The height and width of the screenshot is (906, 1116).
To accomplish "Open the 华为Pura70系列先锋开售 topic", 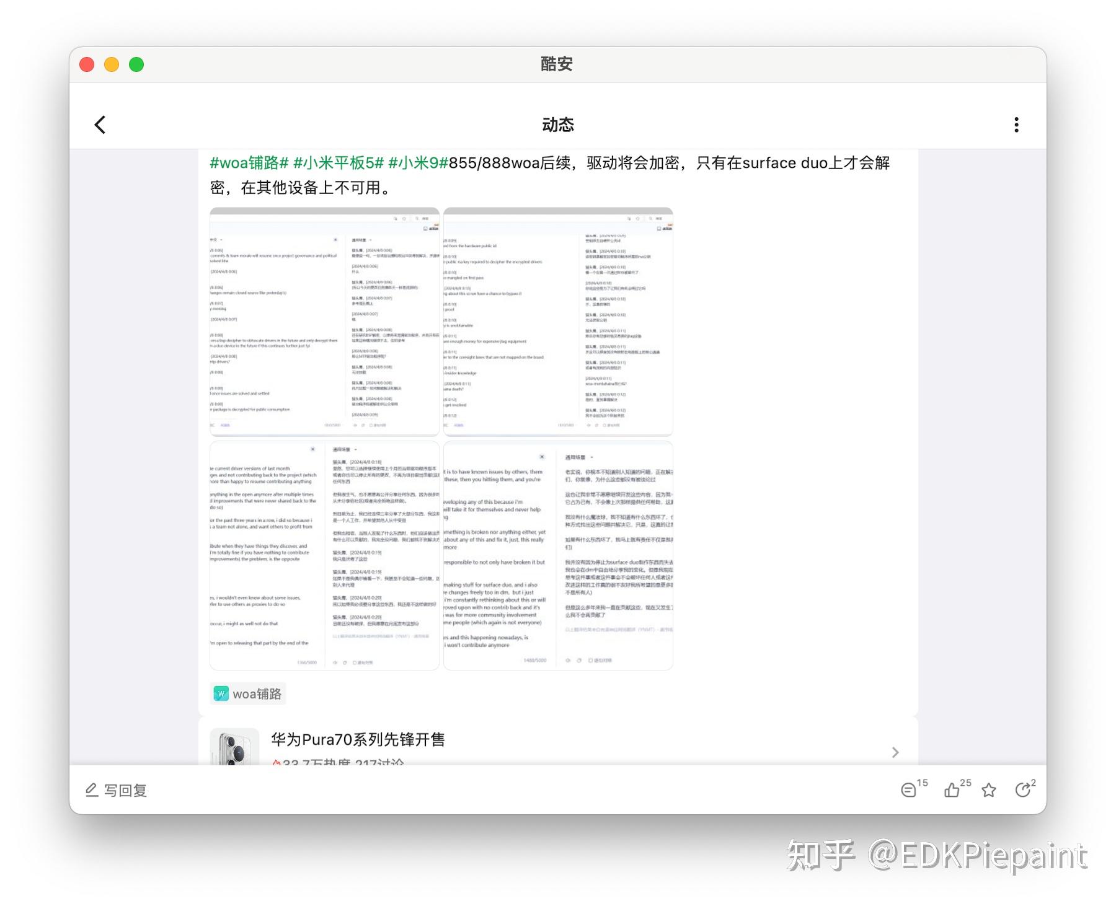I will 358,739.
